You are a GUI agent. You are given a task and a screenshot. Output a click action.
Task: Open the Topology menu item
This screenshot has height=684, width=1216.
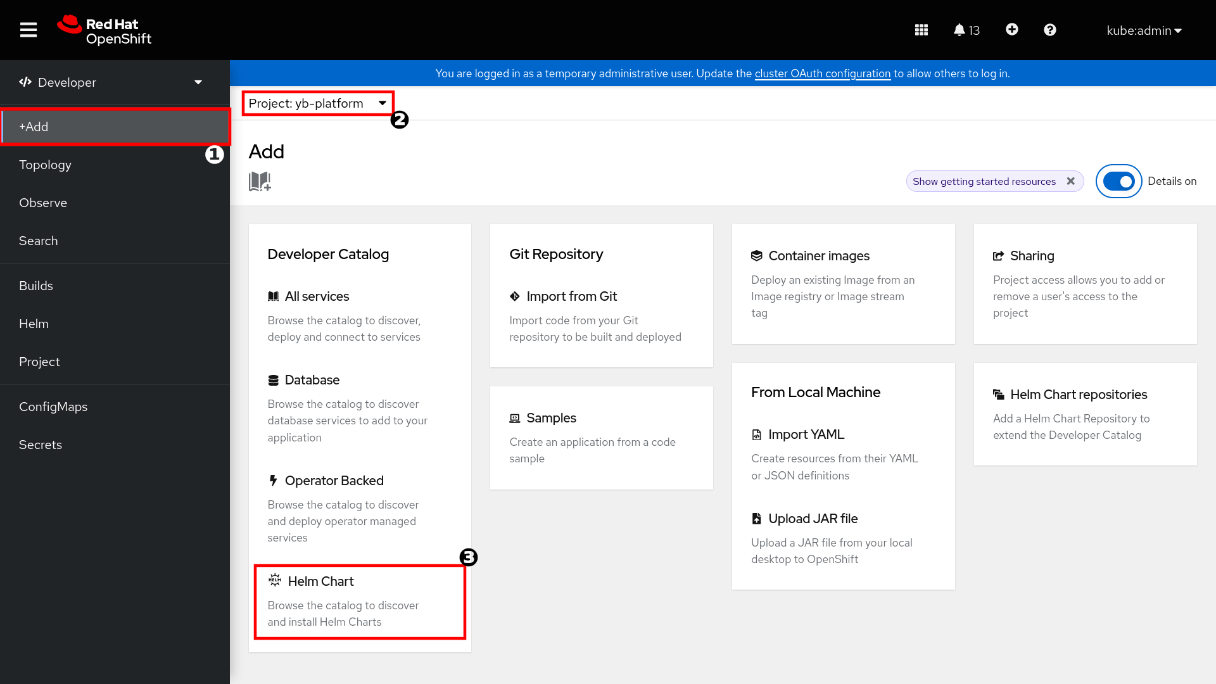45,165
